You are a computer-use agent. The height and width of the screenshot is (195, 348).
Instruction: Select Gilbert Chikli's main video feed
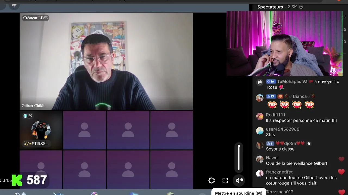coord(106,61)
